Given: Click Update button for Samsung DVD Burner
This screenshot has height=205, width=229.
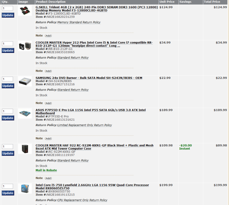Looking at the screenshot, I should tap(8, 86).
